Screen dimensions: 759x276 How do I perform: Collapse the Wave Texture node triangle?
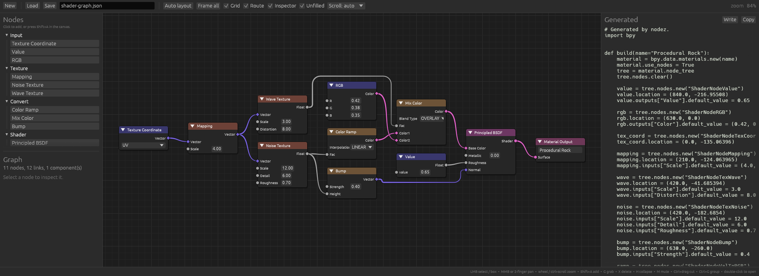[262, 99]
